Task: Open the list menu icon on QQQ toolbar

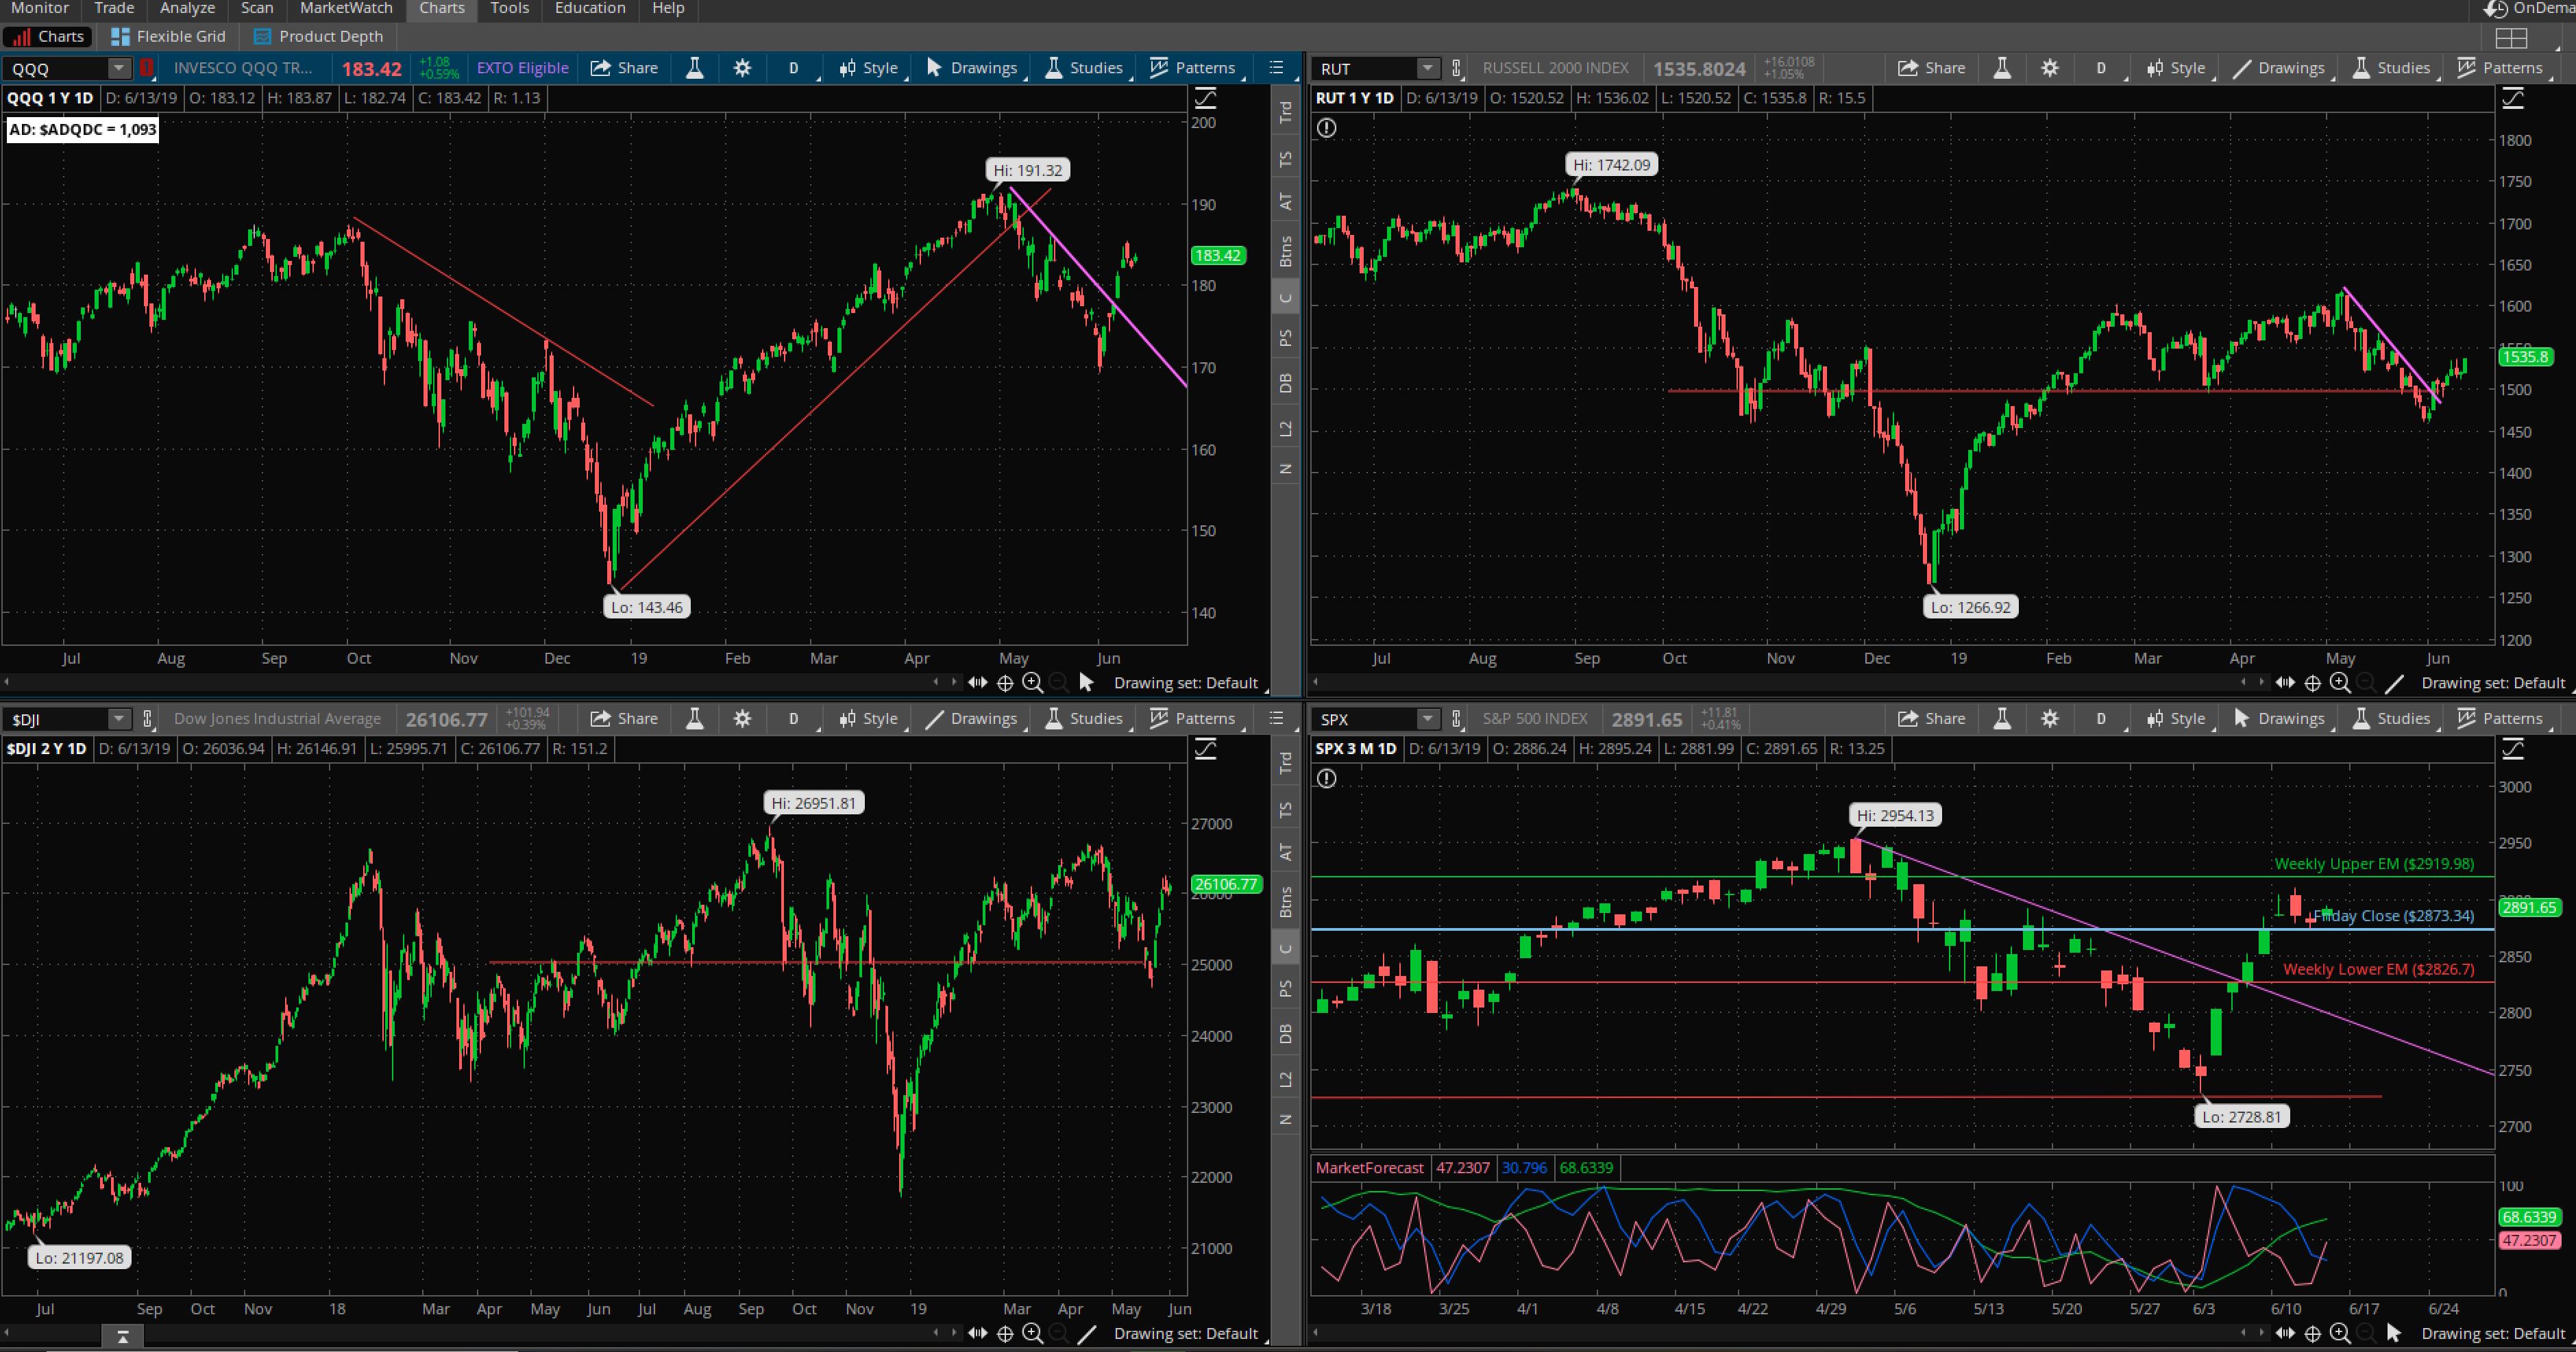Action: pos(1276,68)
